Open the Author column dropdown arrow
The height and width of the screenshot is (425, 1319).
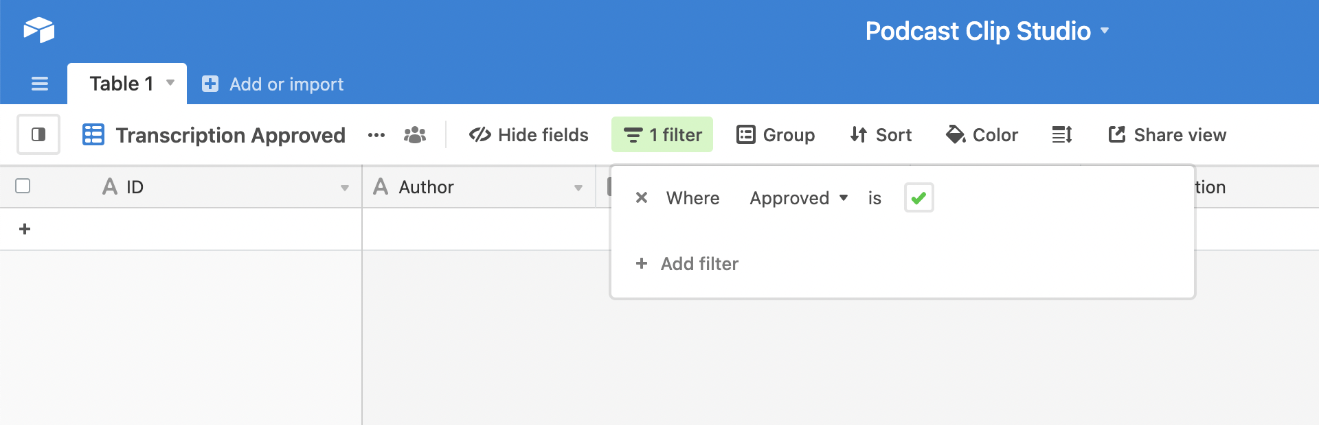578,187
